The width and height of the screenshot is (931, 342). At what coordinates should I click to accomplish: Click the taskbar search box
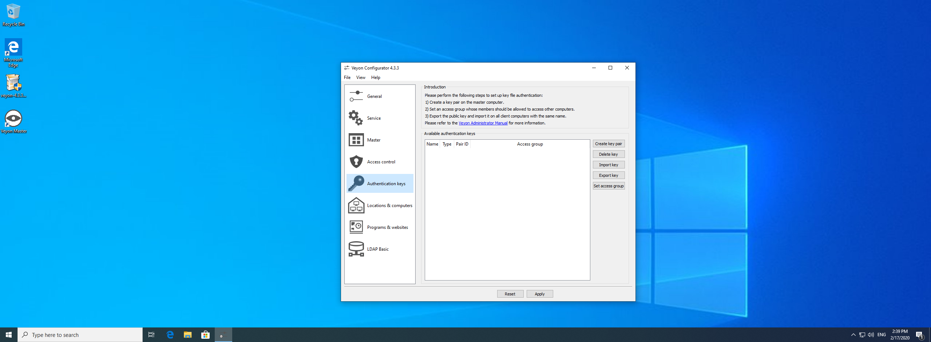80,335
